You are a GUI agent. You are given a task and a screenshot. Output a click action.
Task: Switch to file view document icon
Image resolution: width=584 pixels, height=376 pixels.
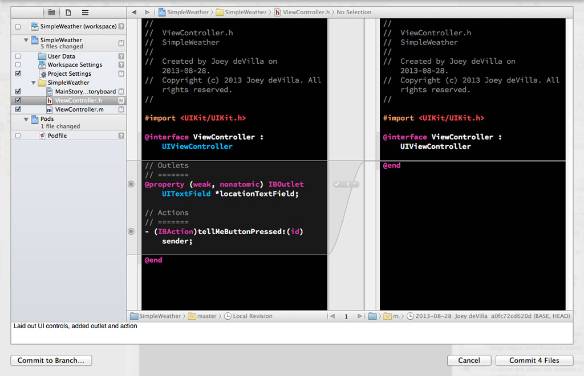[68, 13]
